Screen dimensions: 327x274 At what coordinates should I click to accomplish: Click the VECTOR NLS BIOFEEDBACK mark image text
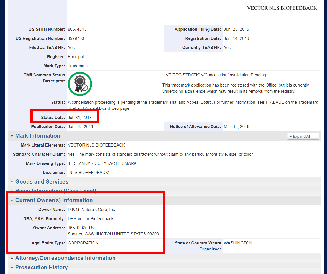click(282, 8)
